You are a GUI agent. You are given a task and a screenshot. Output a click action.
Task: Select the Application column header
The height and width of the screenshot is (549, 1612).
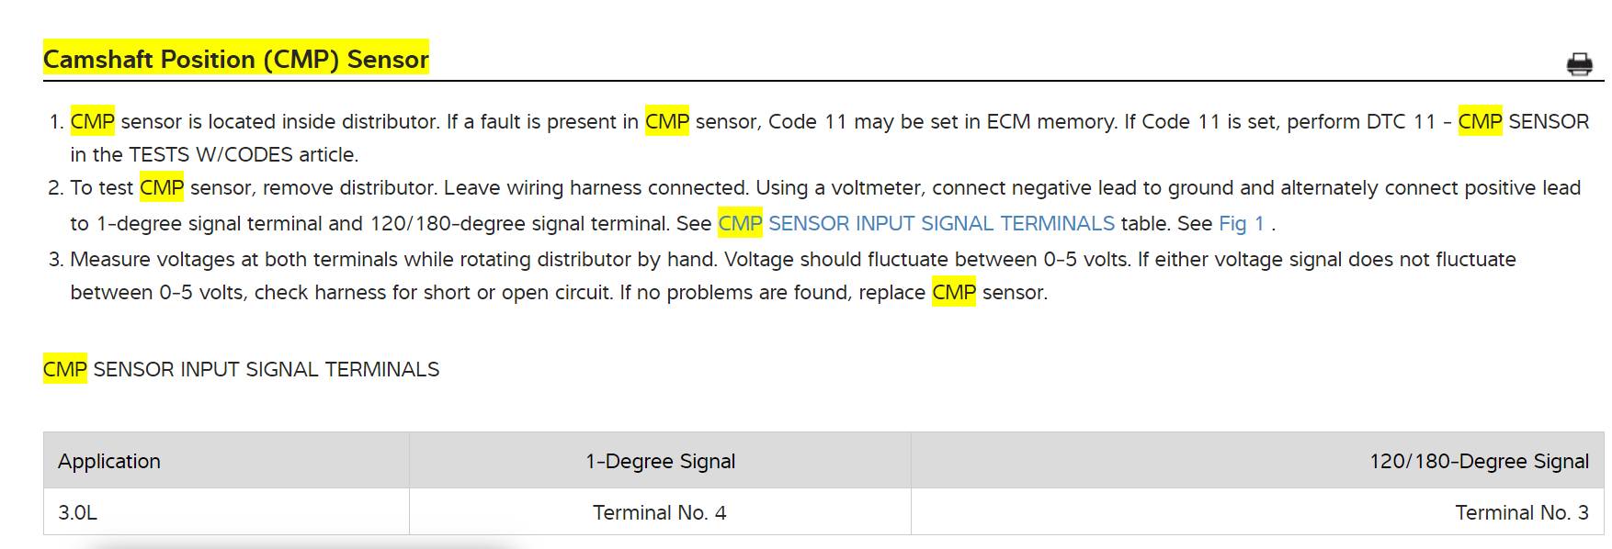(x=109, y=461)
